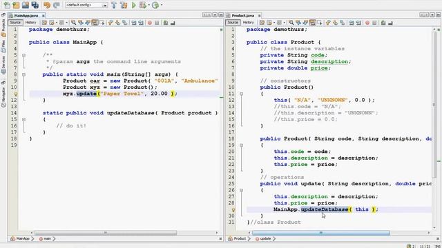Close the Product.java tab
This screenshot has width=442, height=248.
tap(260, 15)
